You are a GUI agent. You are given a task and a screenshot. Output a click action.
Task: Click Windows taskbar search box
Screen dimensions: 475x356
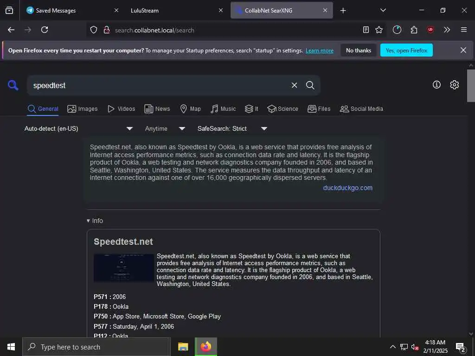[96, 347]
